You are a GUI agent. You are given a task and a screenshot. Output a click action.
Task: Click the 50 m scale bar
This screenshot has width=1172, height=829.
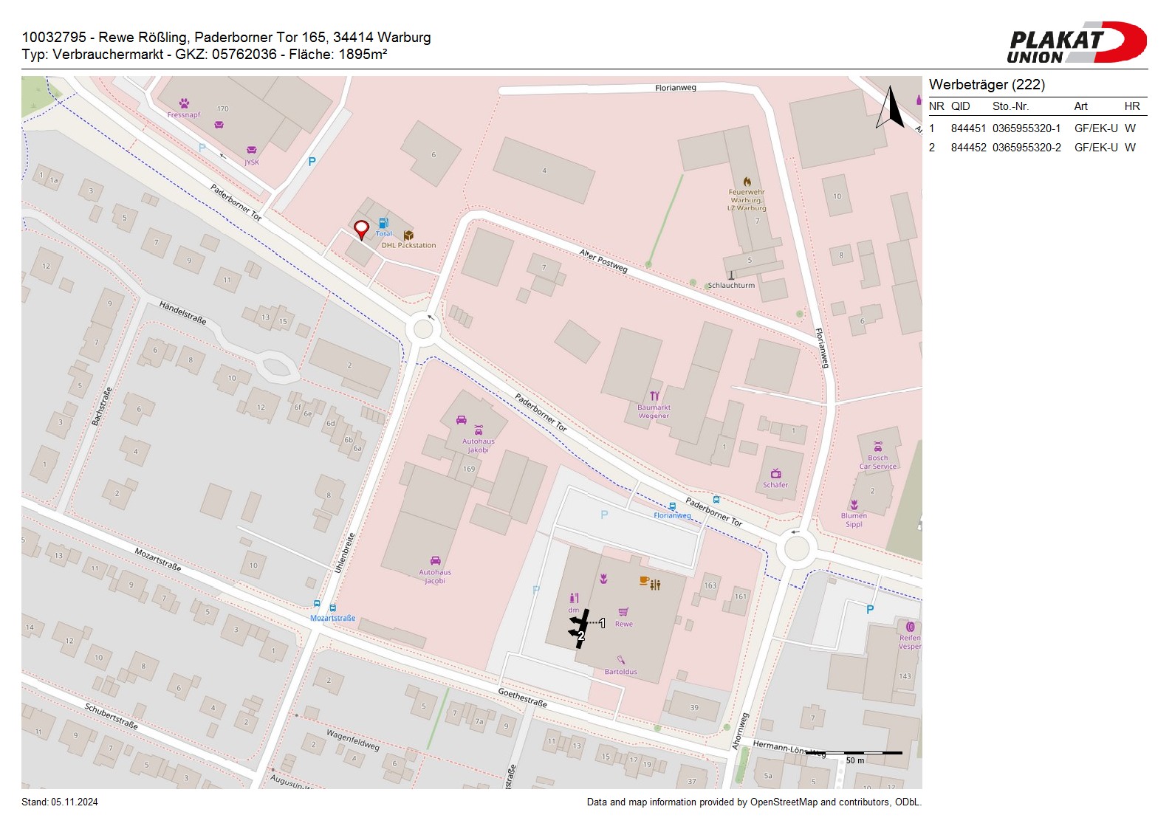pyautogui.click(x=855, y=754)
